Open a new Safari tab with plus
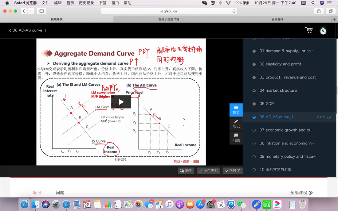 [334, 19]
